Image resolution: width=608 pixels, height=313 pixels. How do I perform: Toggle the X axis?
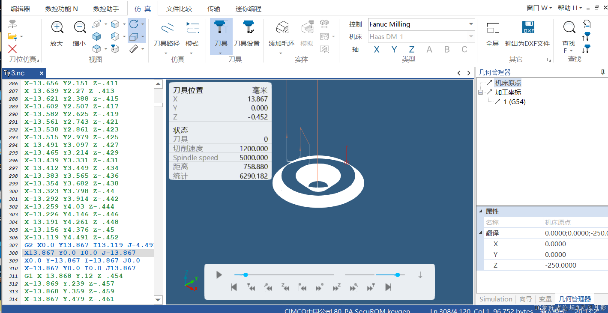click(376, 50)
